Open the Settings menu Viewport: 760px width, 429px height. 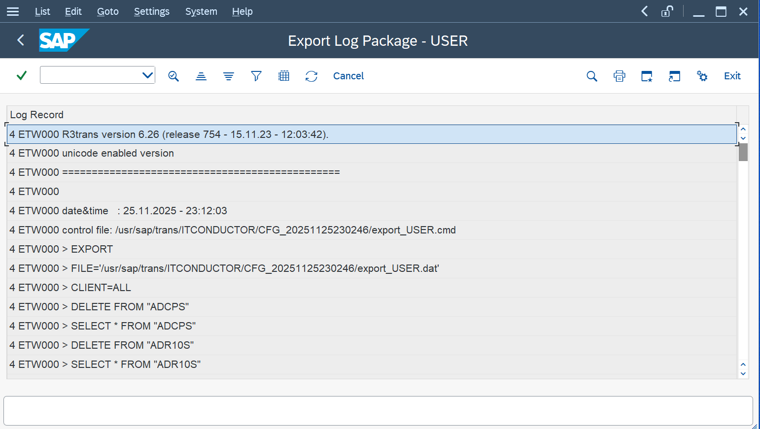coord(151,11)
